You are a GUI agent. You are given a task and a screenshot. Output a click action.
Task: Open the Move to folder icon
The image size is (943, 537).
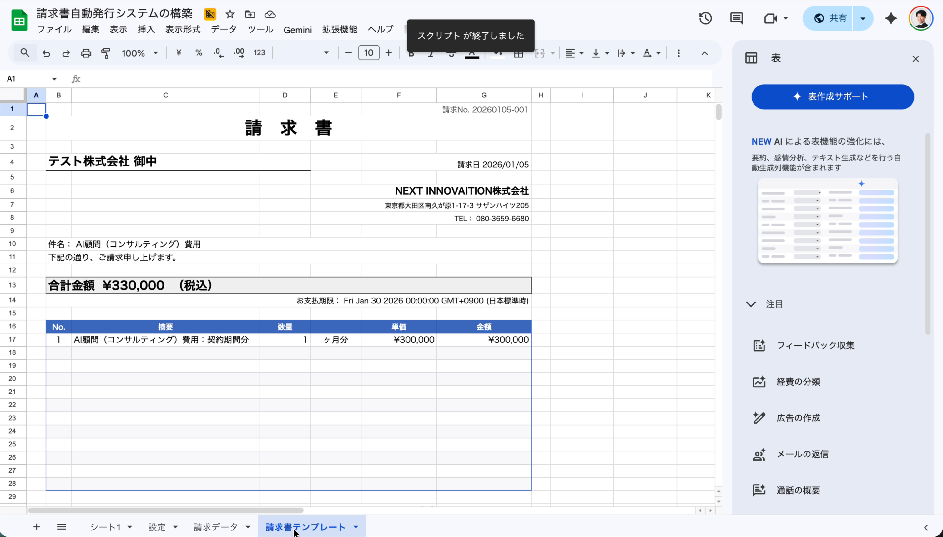250,14
